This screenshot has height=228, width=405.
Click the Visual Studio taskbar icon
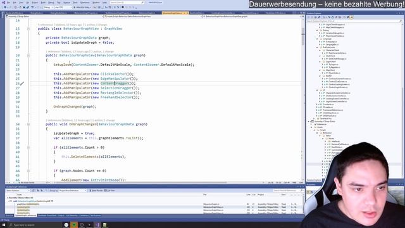[97, 225]
